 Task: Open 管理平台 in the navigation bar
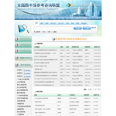(98, 18)
